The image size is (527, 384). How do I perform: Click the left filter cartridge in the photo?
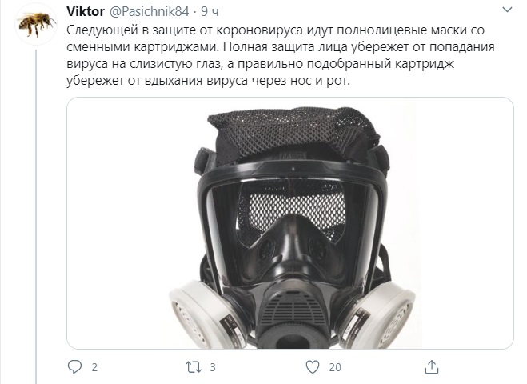point(205,313)
